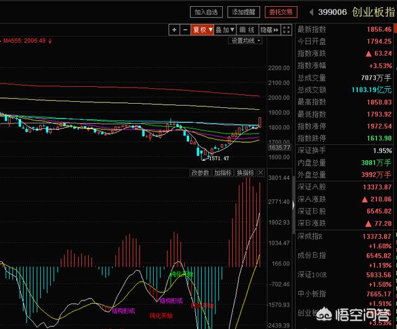Close the indicator sub-panel with X

(x=261, y=173)
